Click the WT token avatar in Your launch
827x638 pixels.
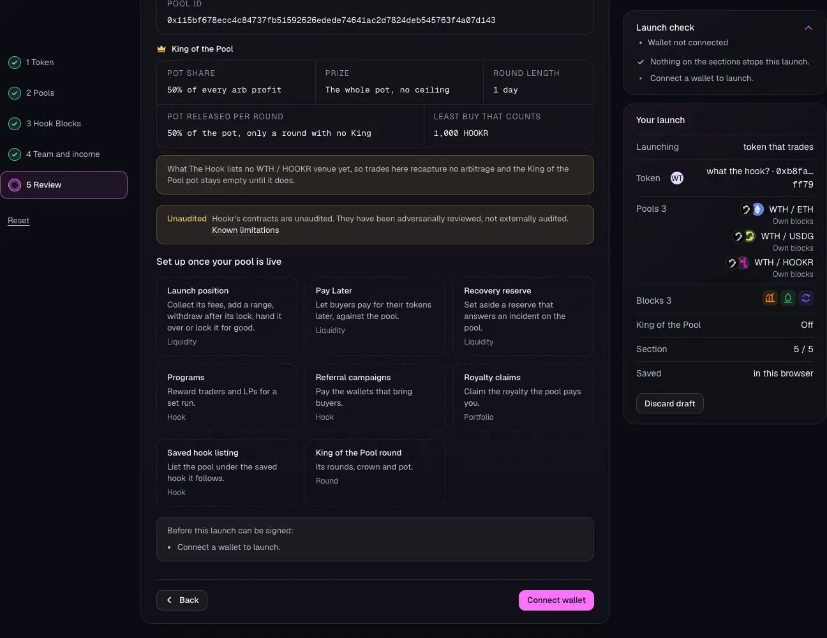pos(677,179)
